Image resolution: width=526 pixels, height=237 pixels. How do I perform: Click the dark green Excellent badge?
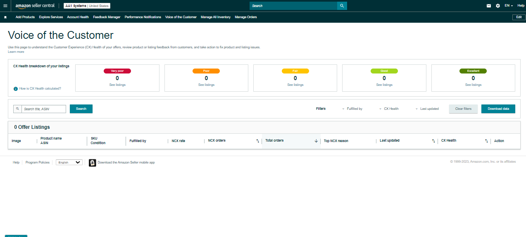(x=473, y=71)
